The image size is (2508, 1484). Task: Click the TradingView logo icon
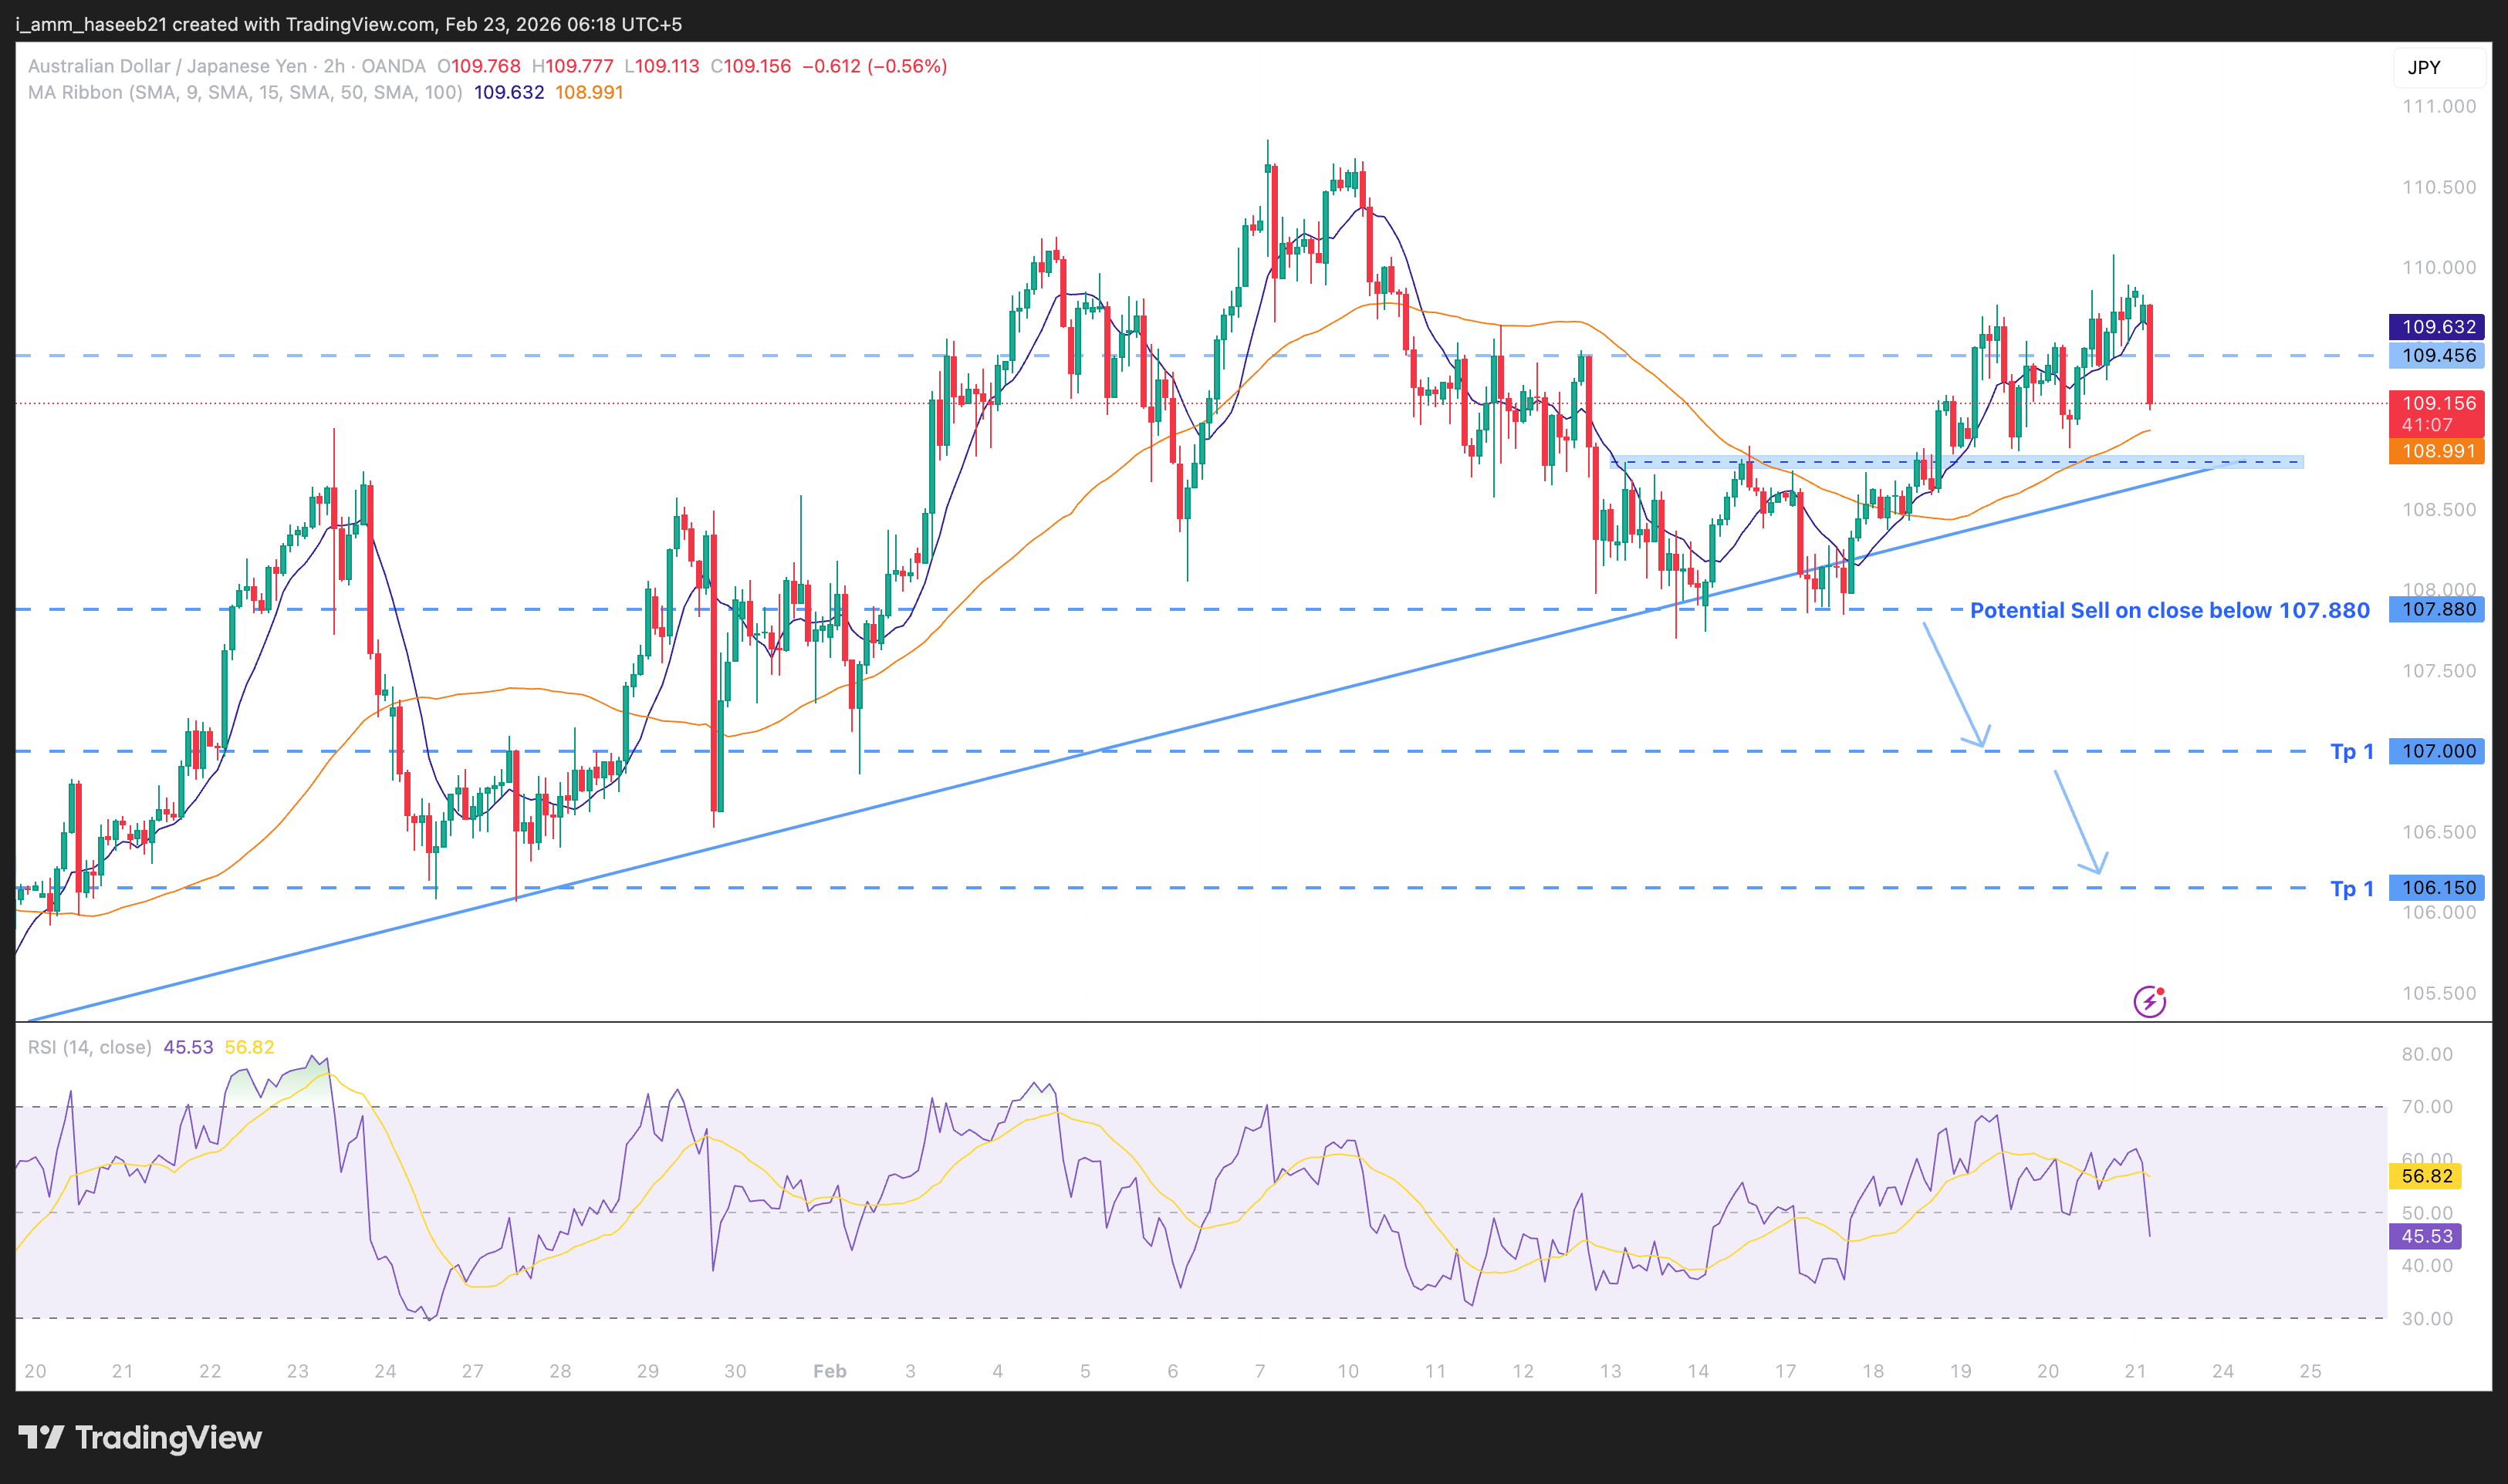click(x=41, y=1437)
